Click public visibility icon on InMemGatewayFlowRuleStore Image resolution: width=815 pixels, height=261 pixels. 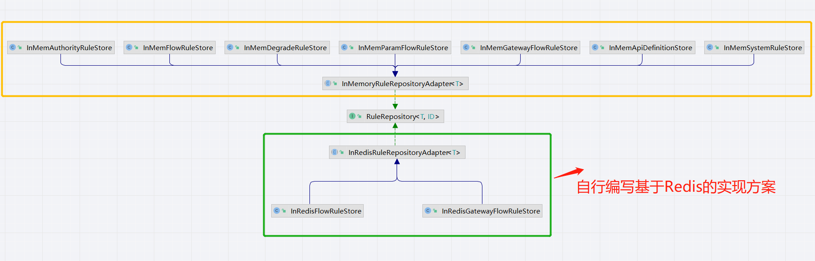(473, 47)
